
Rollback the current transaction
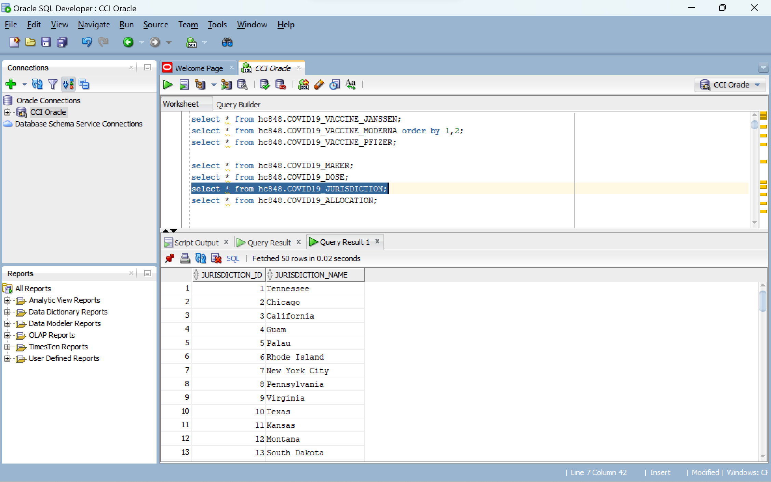coord(281,84)
